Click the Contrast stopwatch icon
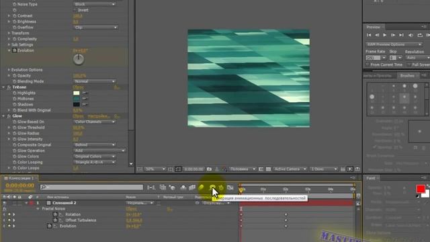Viewport: 430px width, 242px height. pos(15,16)
